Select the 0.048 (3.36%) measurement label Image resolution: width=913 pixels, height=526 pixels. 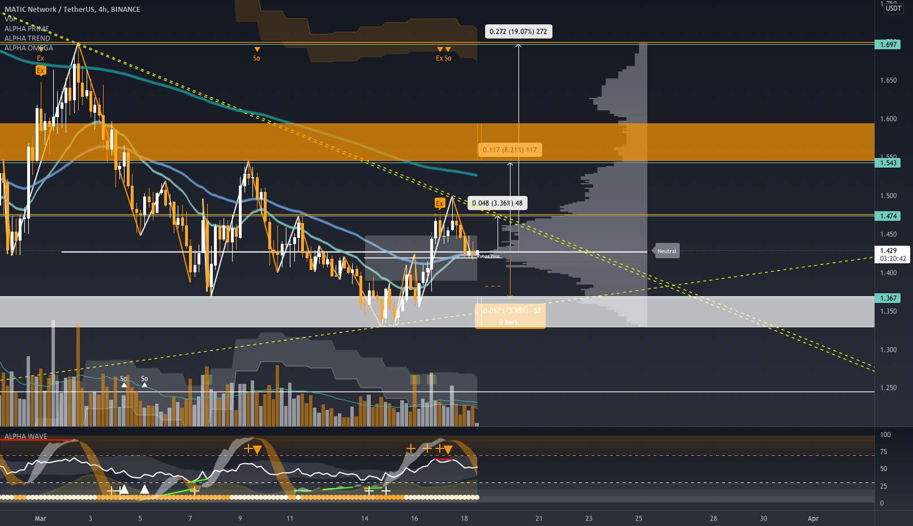(498, 203)
